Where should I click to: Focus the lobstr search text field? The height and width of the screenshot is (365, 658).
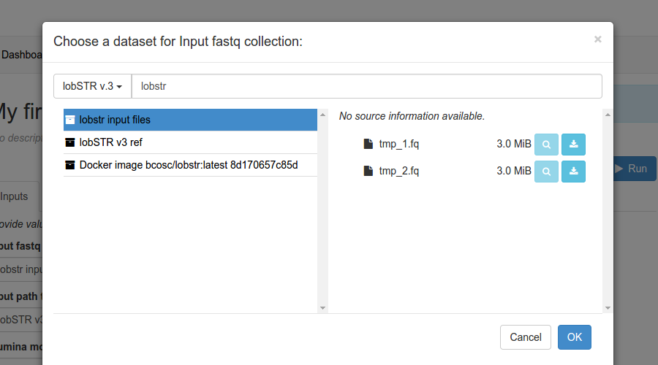pos(367,86)
